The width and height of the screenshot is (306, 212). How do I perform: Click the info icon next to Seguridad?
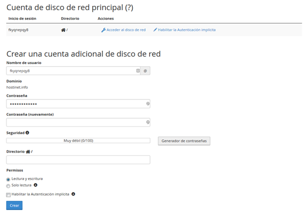point(27,132)
